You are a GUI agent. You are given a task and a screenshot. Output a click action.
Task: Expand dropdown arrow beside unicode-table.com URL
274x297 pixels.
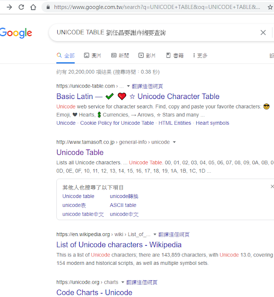128,86
